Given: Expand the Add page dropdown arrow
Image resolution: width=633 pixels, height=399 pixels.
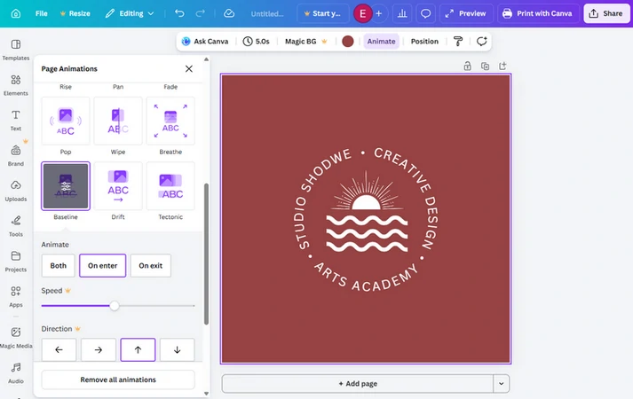Looking at the screenshot, I should pos(502,384).
